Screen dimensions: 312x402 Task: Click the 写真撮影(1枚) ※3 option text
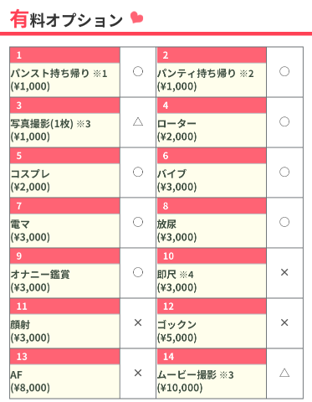pyautogui.click(x=50, y=124)
